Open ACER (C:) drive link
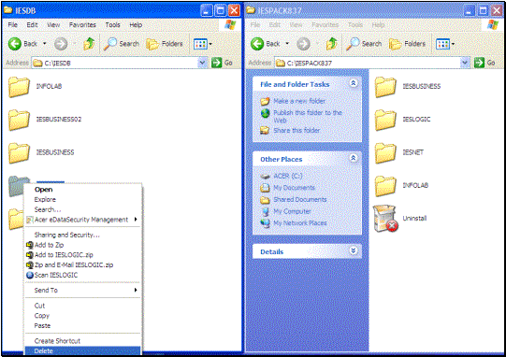 288,176
